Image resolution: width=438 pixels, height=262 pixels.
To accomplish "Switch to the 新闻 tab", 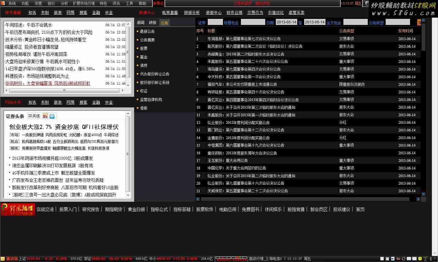I will (141, 23).
